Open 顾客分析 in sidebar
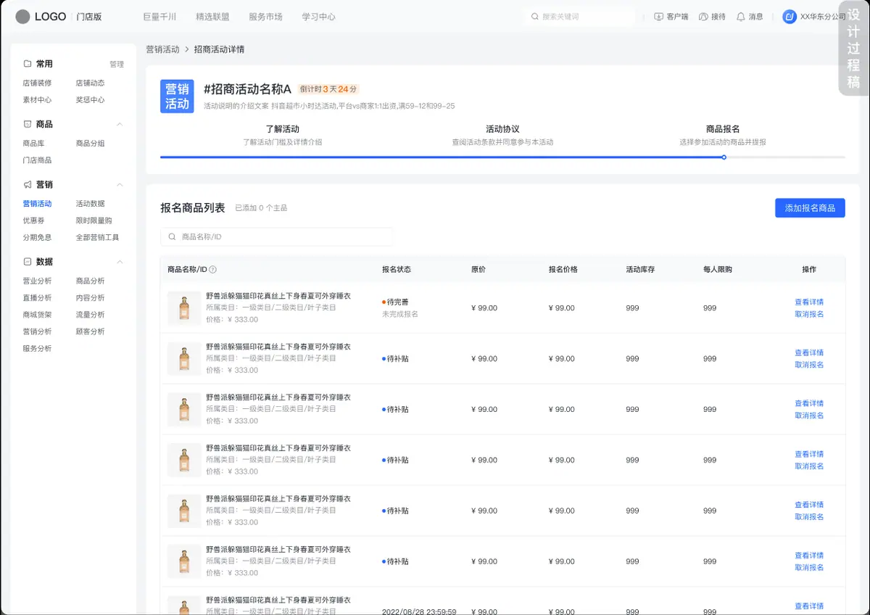 click(x=90, y=331)
